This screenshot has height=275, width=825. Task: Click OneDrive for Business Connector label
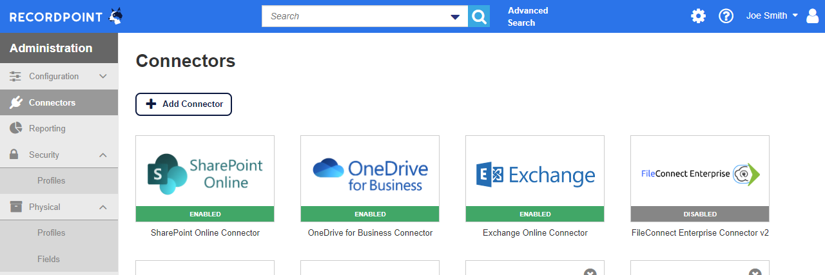click(370, 233)
